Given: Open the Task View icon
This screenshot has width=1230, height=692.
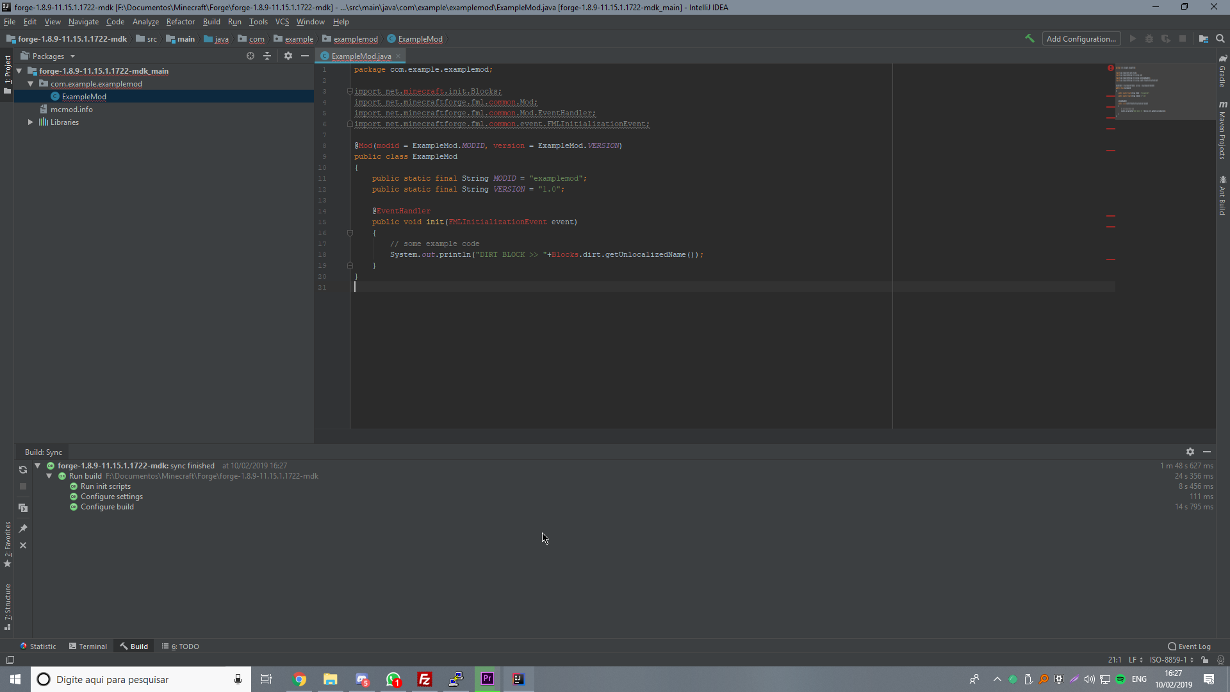Looking at the screenshot, I should [x=266, y=679].
